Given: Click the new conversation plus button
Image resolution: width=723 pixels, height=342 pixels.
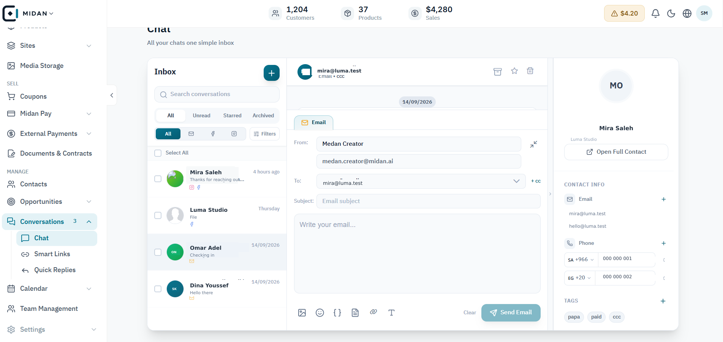Looking at the screenshot, I should [271, 73].
